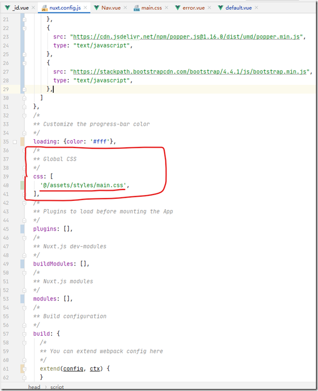Collapse the comment fold at line 50
Image resolution: width=318 pixels, height=391 pixels.
pyautogui.click(x=24, y=273)
